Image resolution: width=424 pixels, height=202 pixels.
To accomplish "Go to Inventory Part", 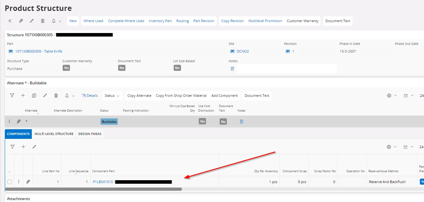I will 160,21.
